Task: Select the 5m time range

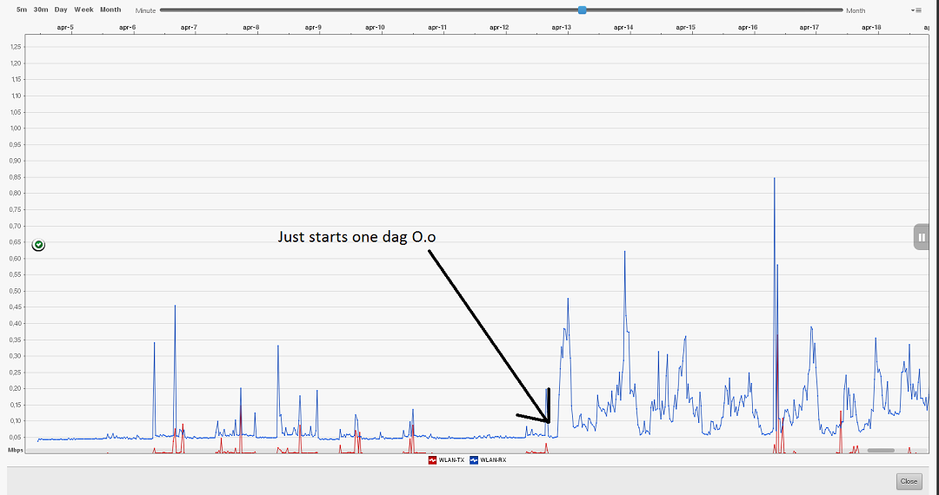Action: 22,10
